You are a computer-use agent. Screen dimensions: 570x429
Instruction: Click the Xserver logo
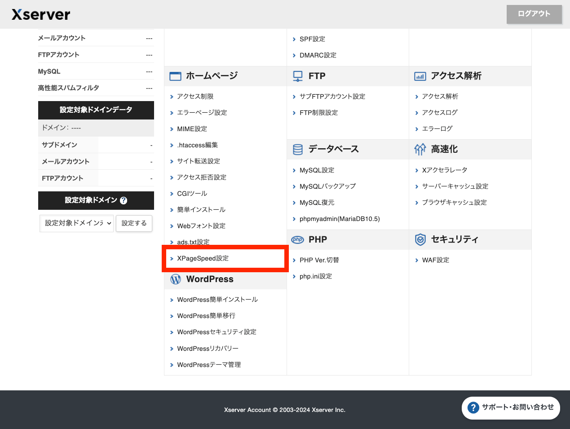[x=41, y=14]
